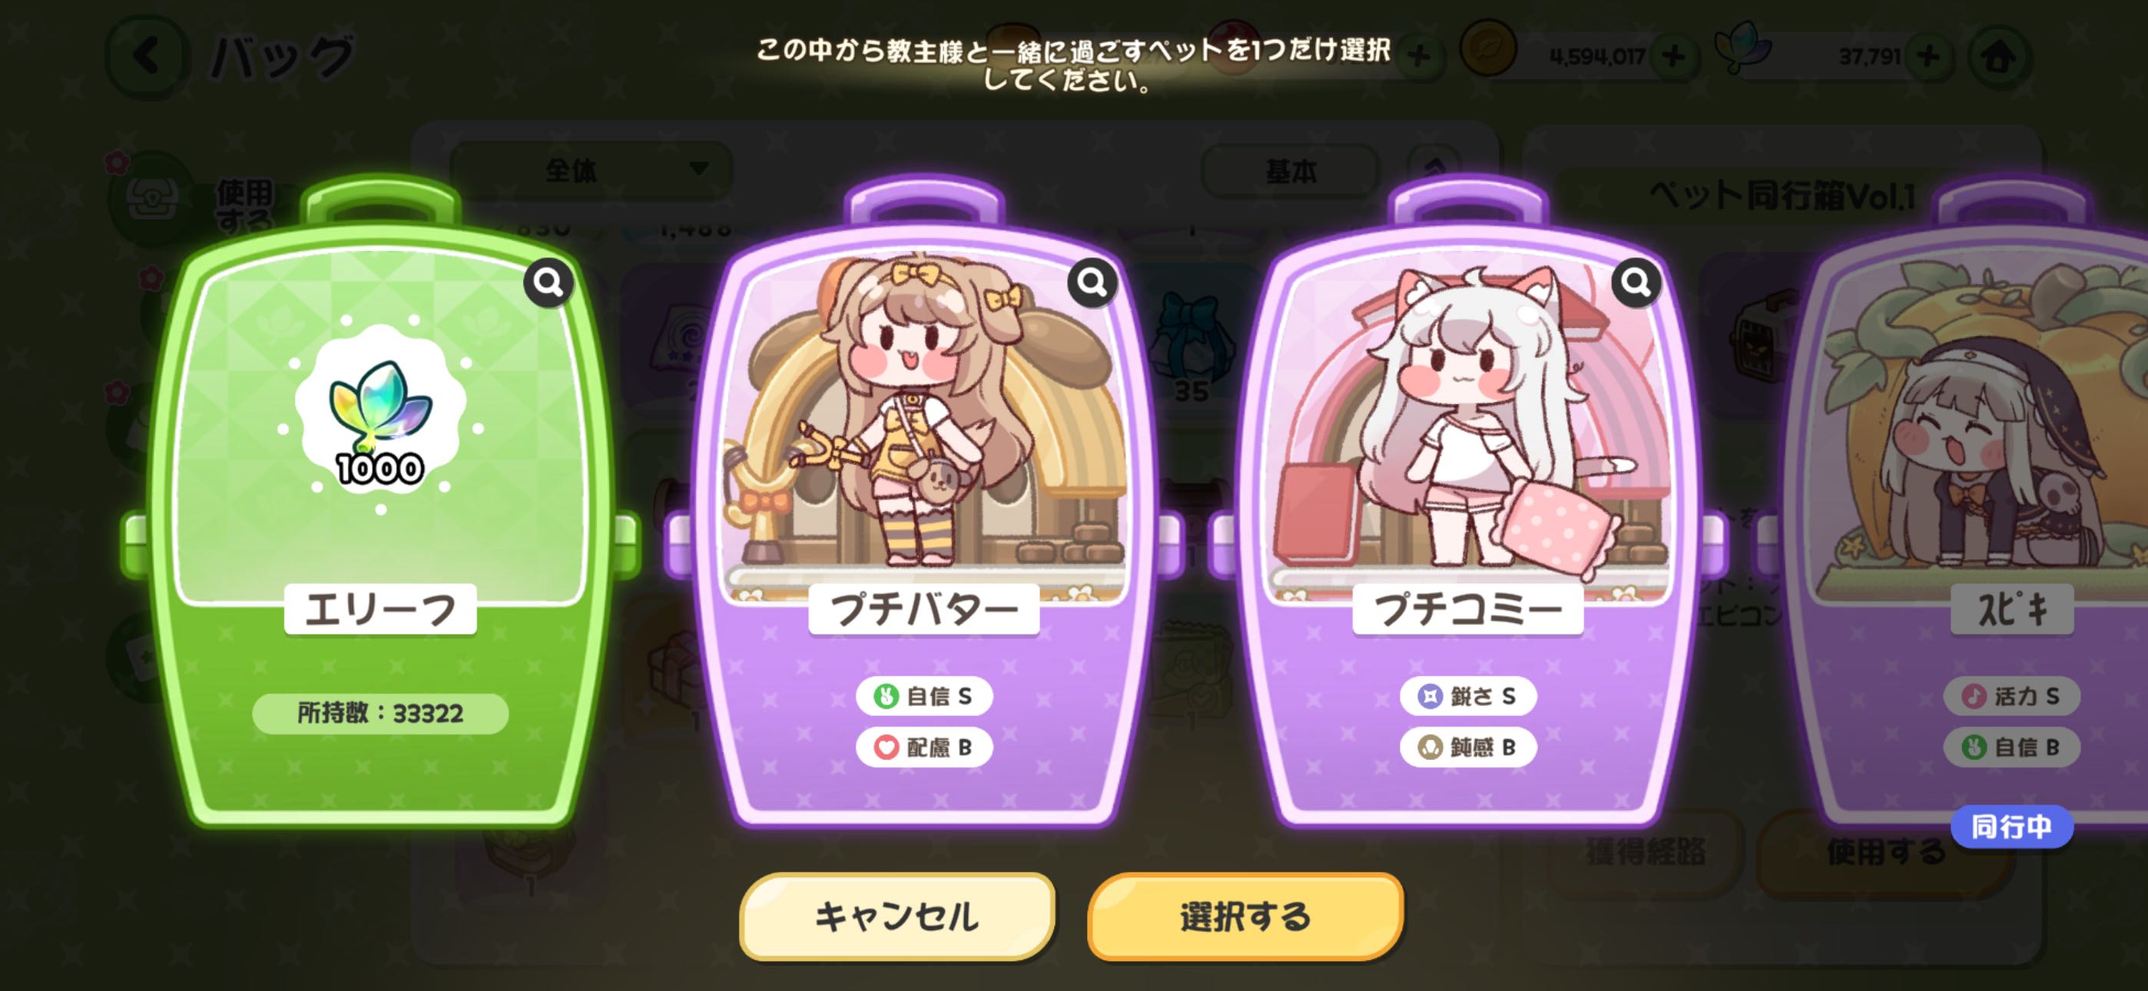The height and width of the screenshot is (991, 2148).
Task: Open the 基本 sort dropdown
Action: click(1290, 171)
